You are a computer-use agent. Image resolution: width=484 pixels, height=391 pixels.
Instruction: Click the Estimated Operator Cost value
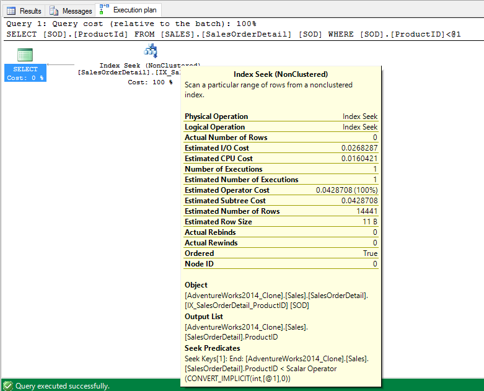pos(346,190)
